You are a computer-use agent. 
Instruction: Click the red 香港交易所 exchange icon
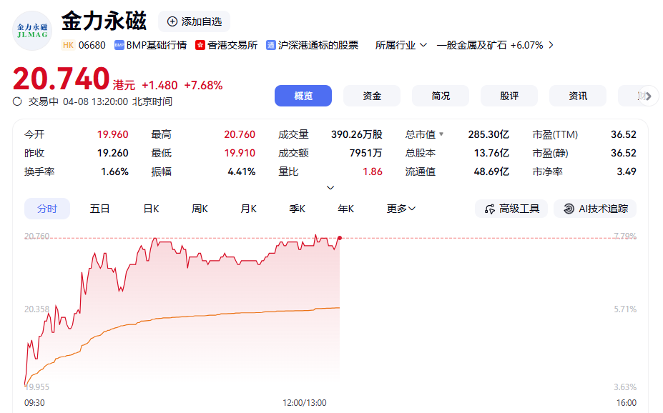pos(202,45)
